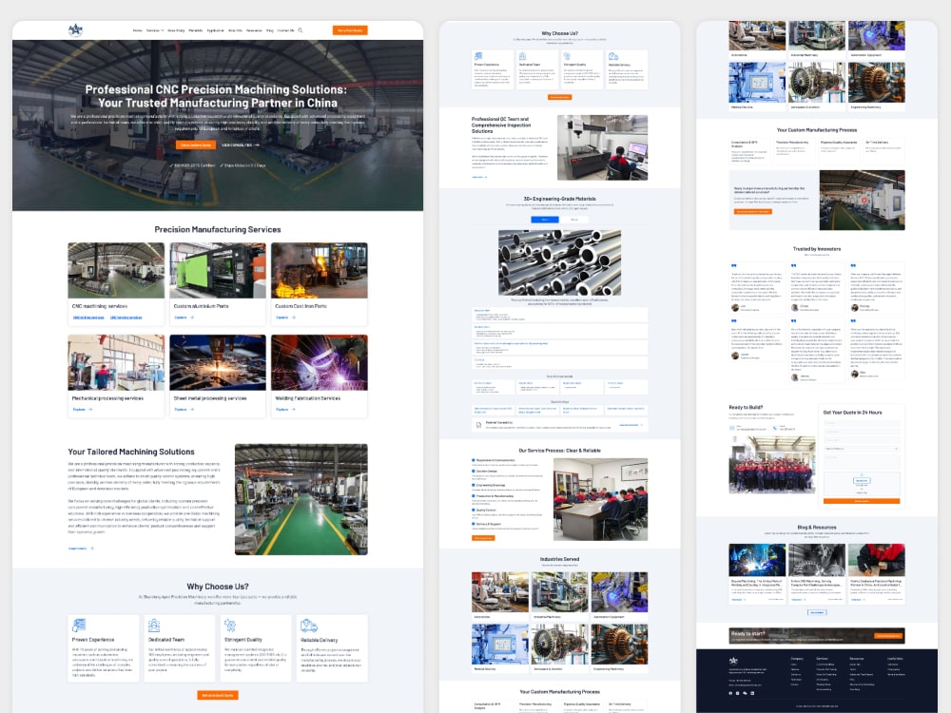Screen dimensions: 951x713
Task: Click Reliable Delivery icon in middle page
Action: (613, 56)
